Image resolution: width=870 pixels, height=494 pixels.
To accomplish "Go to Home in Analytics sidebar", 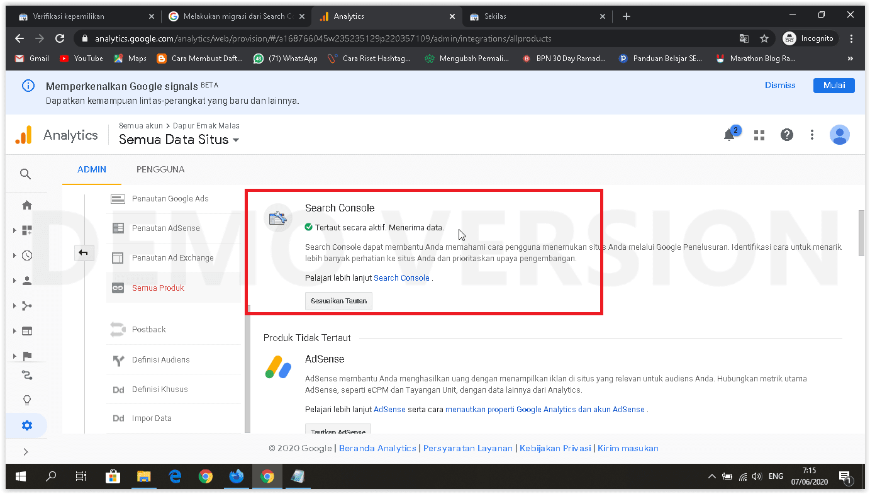I will click(x=27, y=205).
